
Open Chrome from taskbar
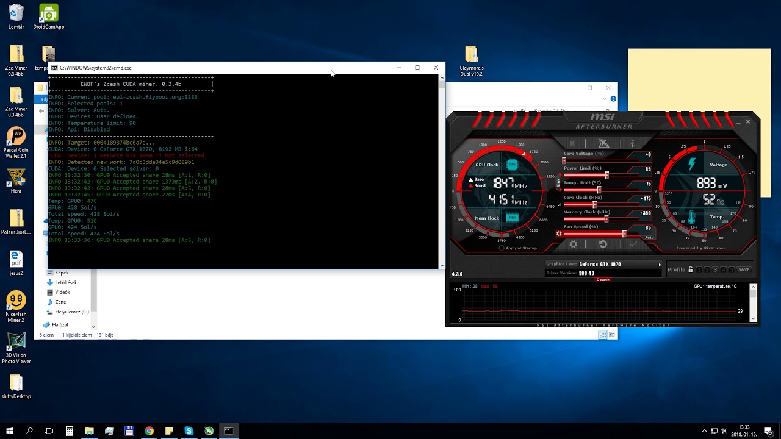pyautogui.click(x=149, y=430)
